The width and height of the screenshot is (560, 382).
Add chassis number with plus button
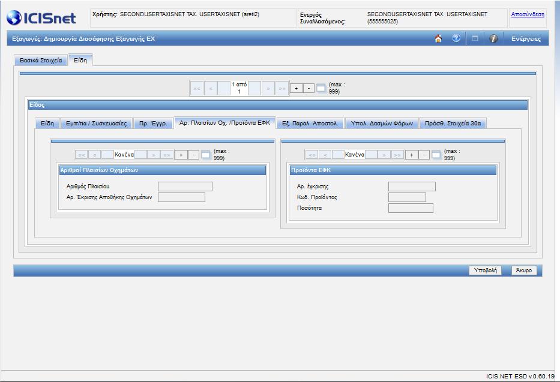click(x=181, y=155)
